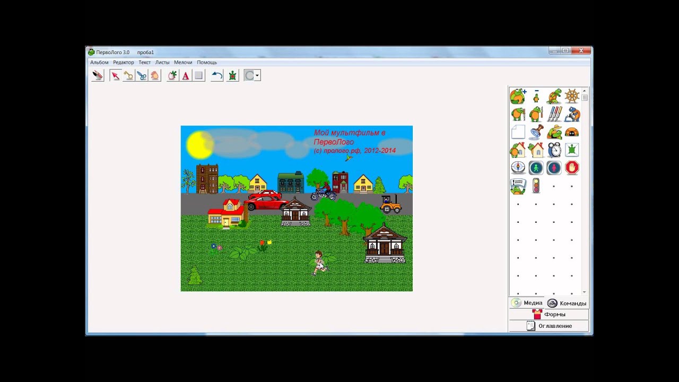Screen dimensions: 679x382
Task: Click the red-roofed yellow house on grass
Action: coord(227,213)
